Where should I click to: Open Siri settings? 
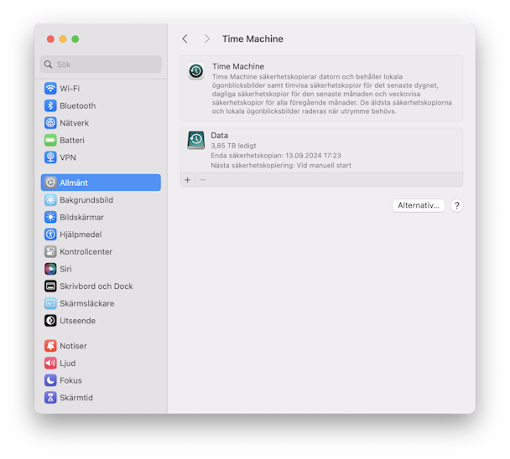[x=101, y=269]
